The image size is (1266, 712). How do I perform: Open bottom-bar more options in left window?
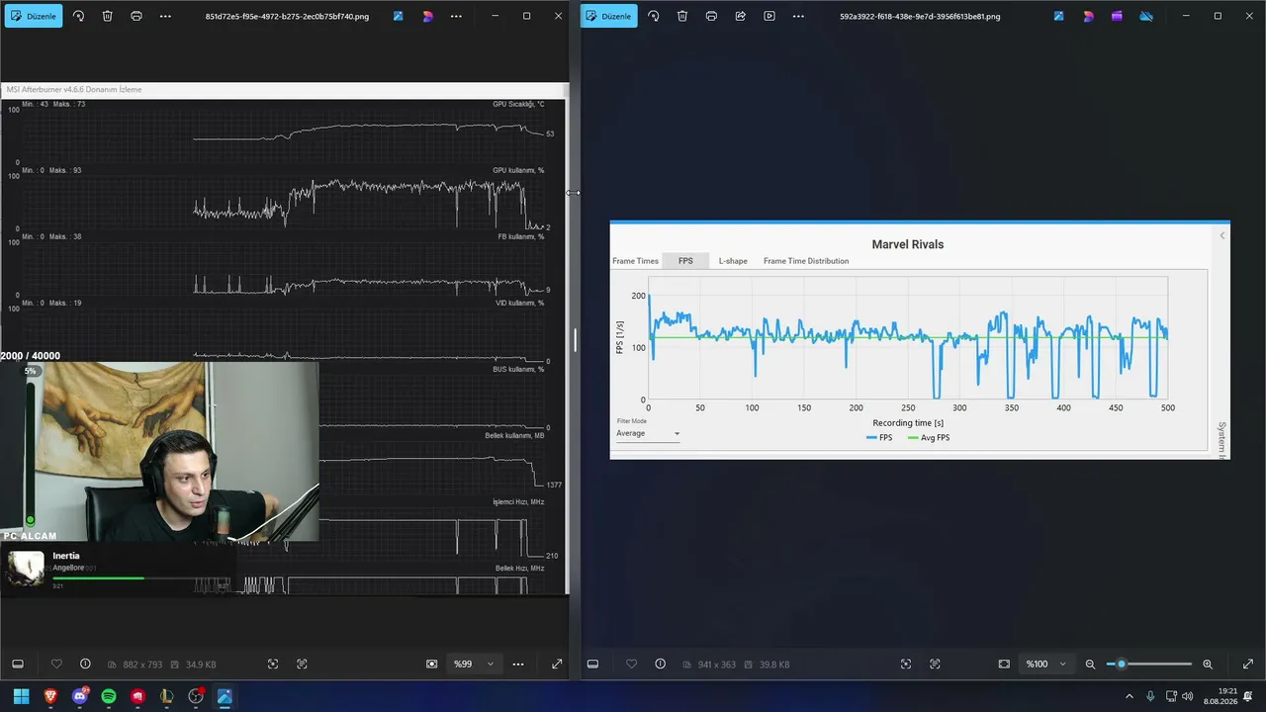(518, 665)
